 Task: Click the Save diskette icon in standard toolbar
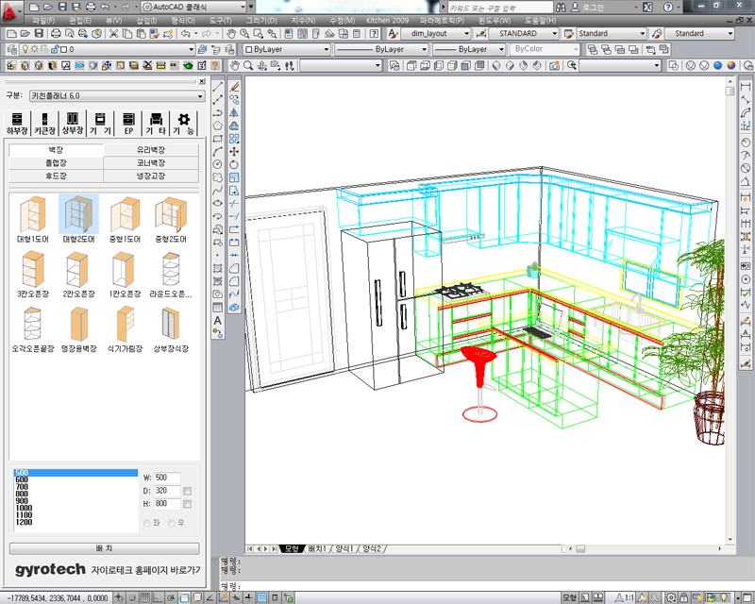click(x=39, y=33)
